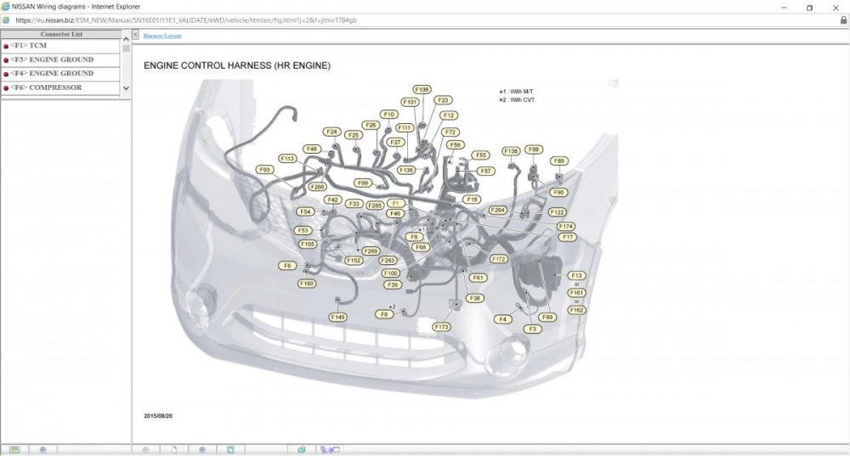The width and height of the screenshot is (850, 456).
Task: Click the F174 connector label on diagram
Action: pos(566,227)
